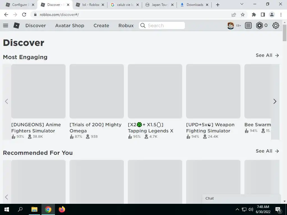287x215 pixels.
Task: Close the lol - Roblox tab
Action: point(103,5)
